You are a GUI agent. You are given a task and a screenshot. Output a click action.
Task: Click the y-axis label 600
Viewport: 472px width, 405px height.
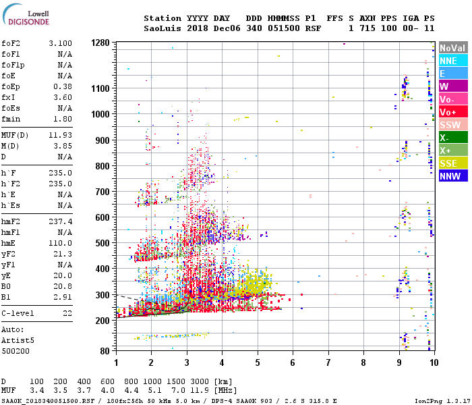coord(102,217)
